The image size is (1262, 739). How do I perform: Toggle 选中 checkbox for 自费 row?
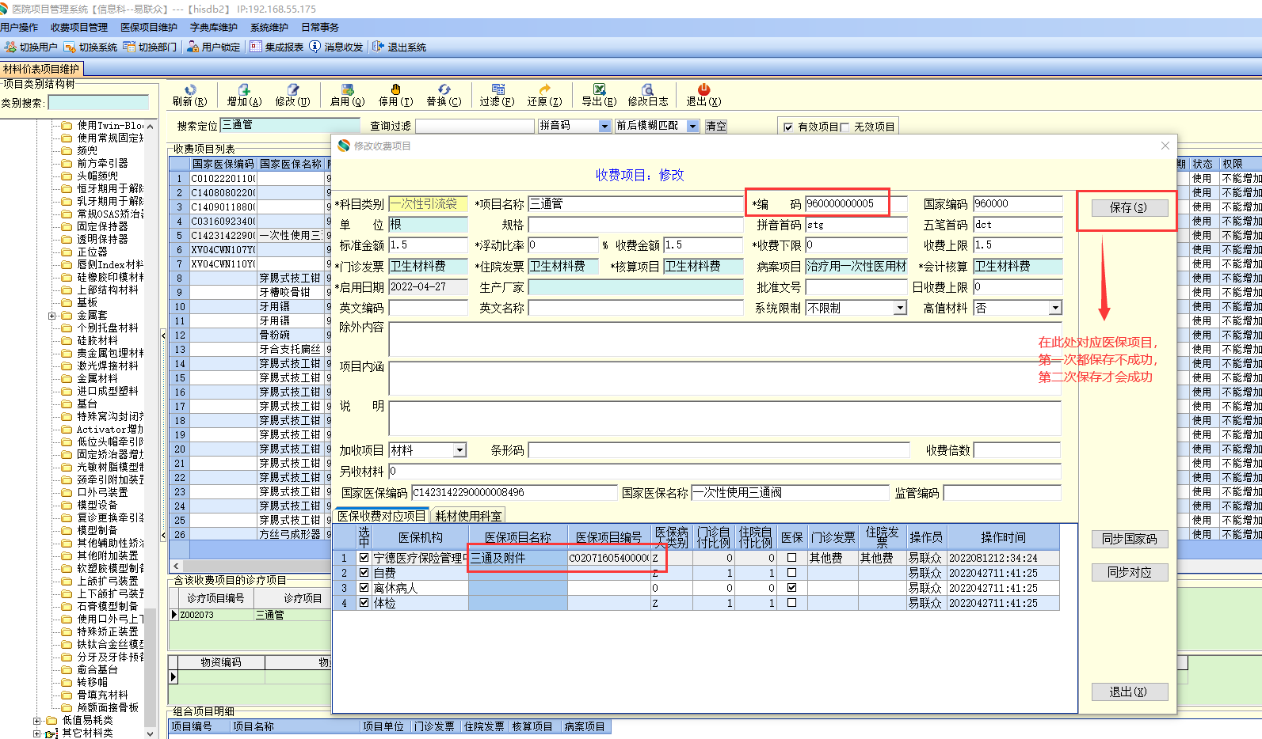click(364, 573)
